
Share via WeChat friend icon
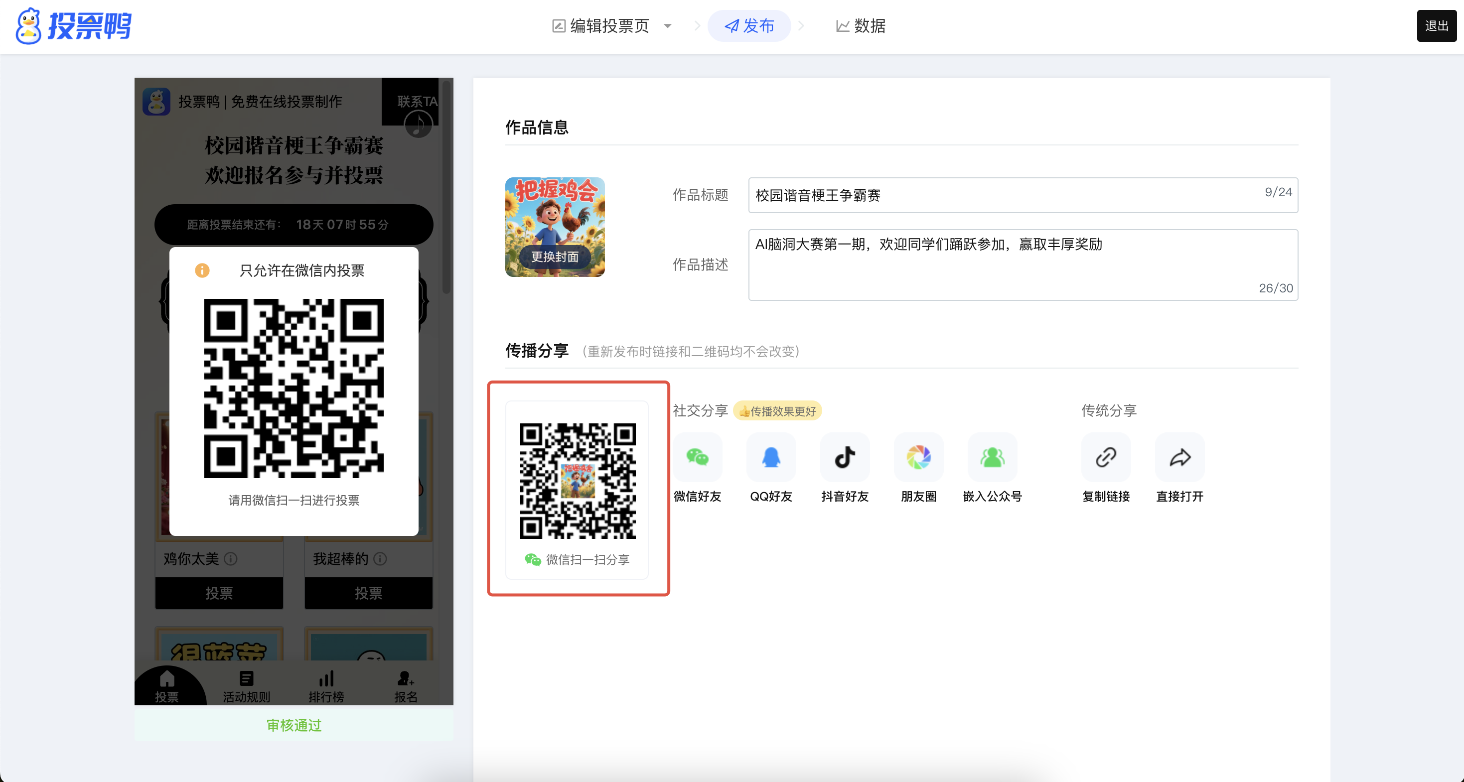coord(697,457)
